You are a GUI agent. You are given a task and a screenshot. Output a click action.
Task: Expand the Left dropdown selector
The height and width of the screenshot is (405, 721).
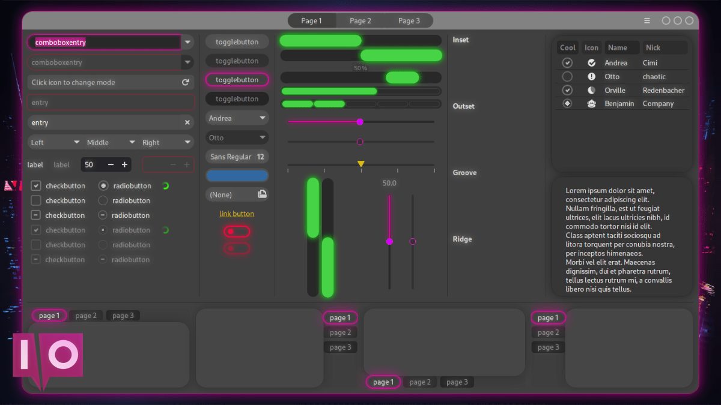coord(55,142)
